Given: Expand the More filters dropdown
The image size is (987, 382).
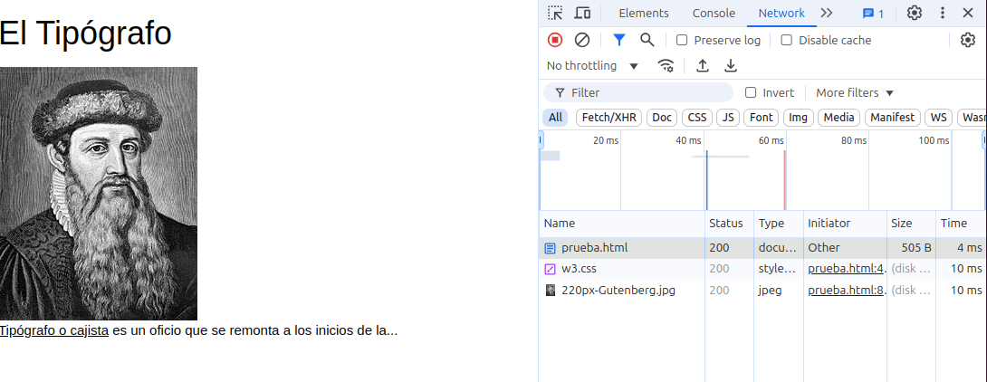Looking at the screenshot, I should [x=855, y=92].
